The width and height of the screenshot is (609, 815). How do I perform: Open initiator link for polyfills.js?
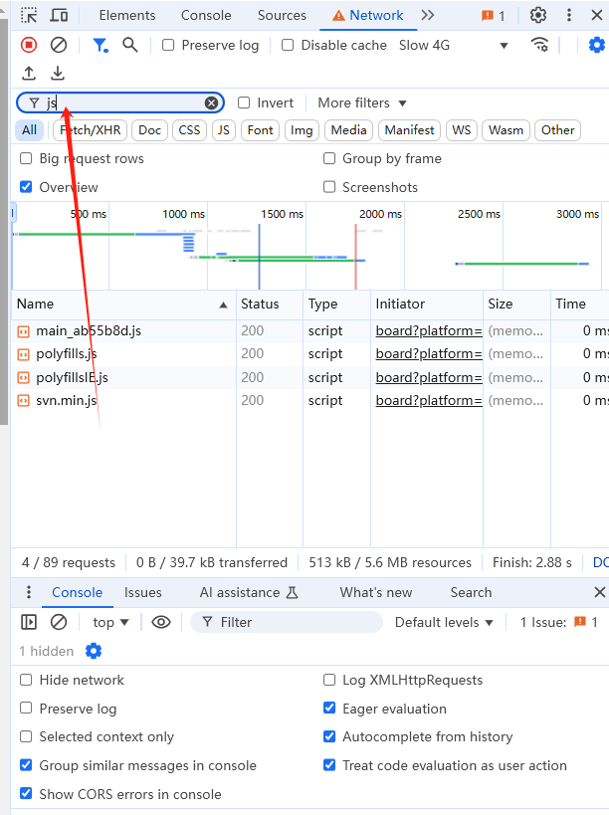(429, 354)
